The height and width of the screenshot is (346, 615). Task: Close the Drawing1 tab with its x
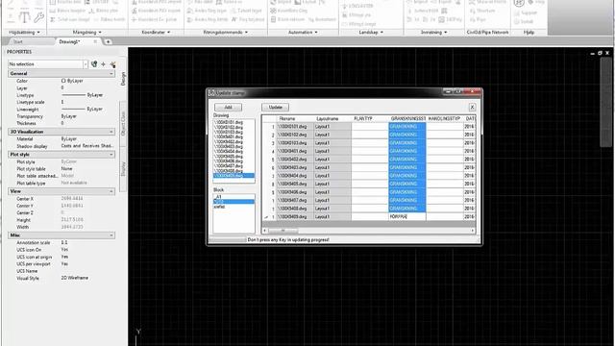[x=95, y=41]
